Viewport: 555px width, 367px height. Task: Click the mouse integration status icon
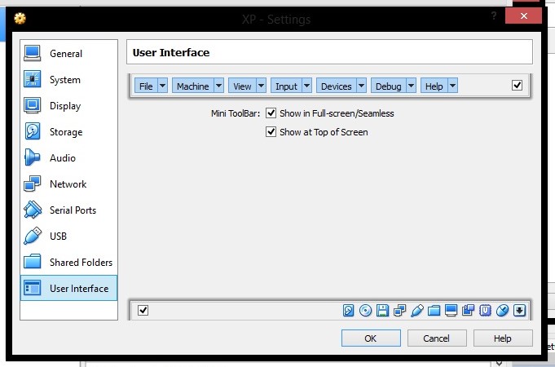click(x=503, y=310)
